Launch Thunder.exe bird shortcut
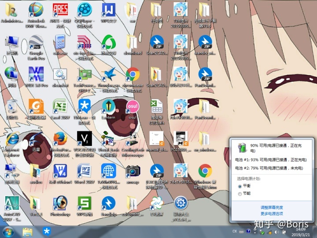The height and width of the screenshot is (238, 317). [x=109, y=74]
